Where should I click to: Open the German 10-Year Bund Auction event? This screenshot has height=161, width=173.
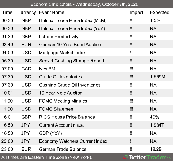[70, 45]
